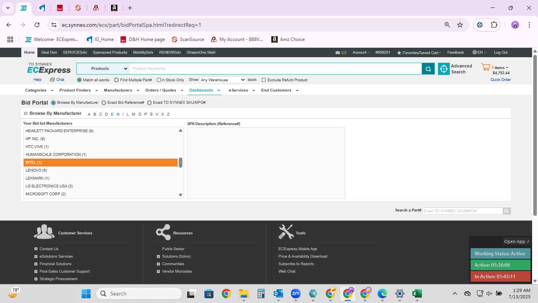
Task: Go to Sponsored Products tab
Action: pyautogui.click(x=110, y=52)
